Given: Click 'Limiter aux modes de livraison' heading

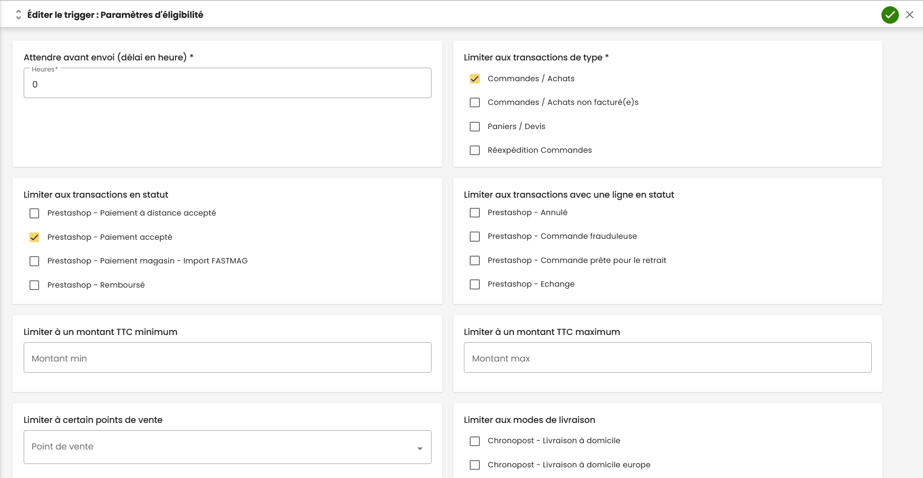Looking at the screenshot, I should coord(529,420).
